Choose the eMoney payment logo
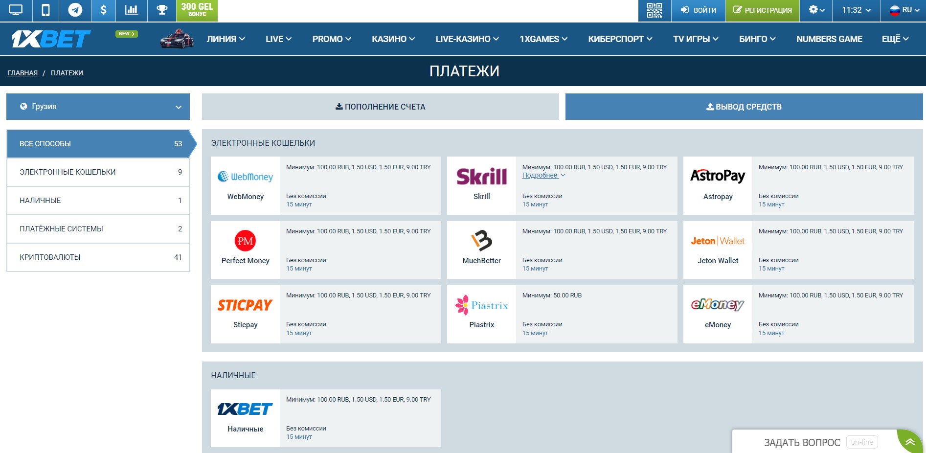Image resolution: width=926 pixels, height=453 pixels. click(x=718, y=305)
